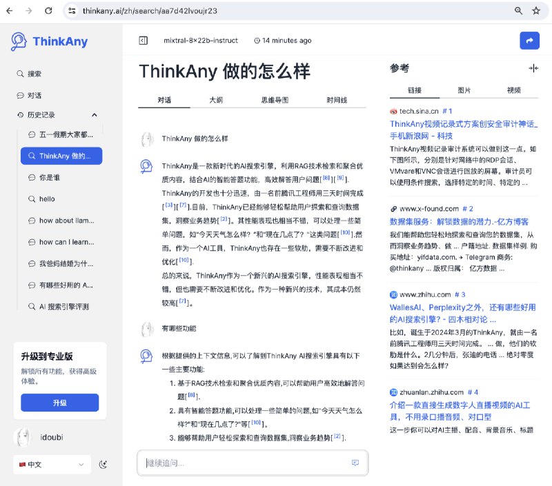Share this search with the blue arrow button
Viewport: 552px width, 486px height.
tap(529, 41)
